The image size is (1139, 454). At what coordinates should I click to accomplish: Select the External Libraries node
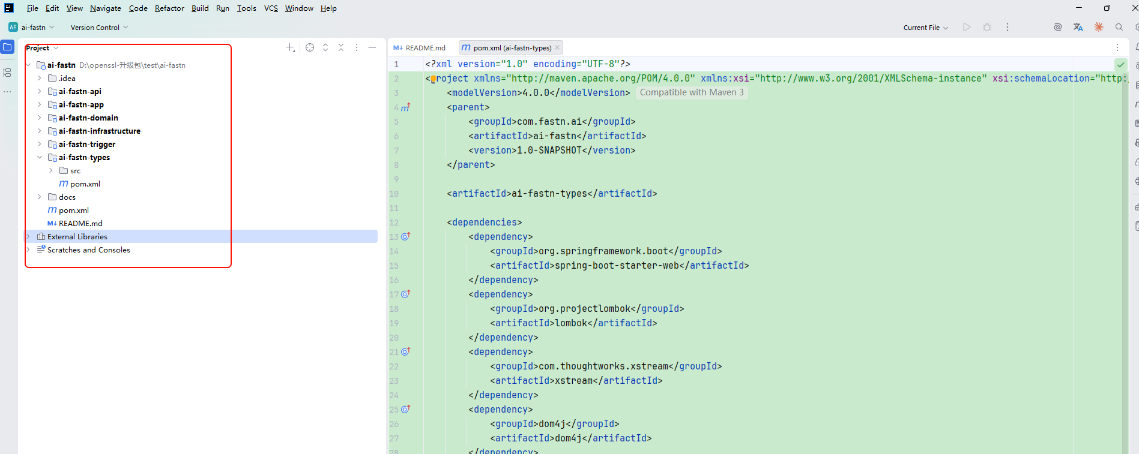pos(201,236)
